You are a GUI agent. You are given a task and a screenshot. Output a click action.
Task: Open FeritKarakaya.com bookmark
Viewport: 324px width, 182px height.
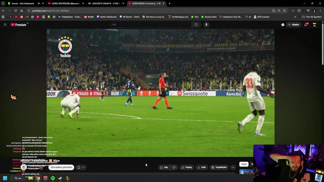pyautogui.click(x=178, y=17)
